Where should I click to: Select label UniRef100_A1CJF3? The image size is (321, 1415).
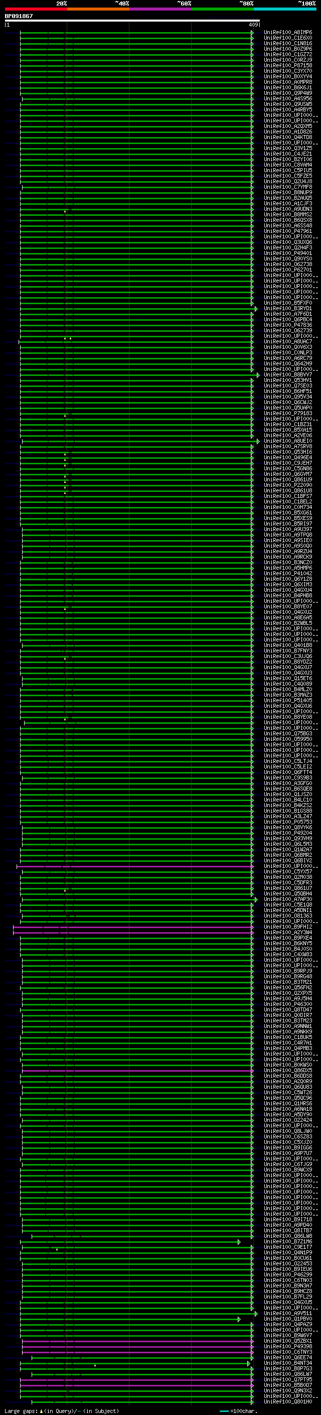coord(288,203)
